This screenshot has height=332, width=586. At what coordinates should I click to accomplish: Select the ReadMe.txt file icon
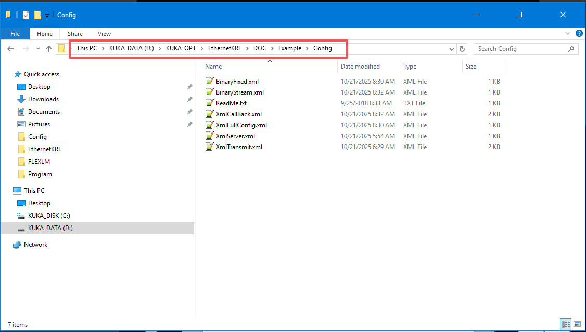click(210, 103)
